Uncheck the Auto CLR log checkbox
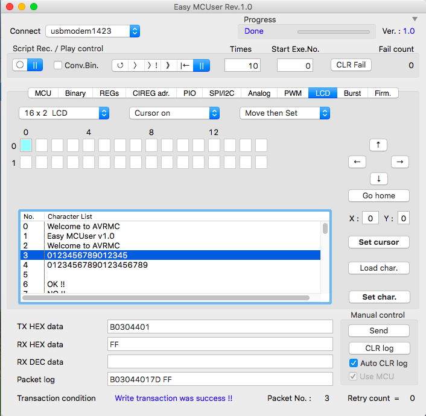The image size is (426, 416). [353, 363]
